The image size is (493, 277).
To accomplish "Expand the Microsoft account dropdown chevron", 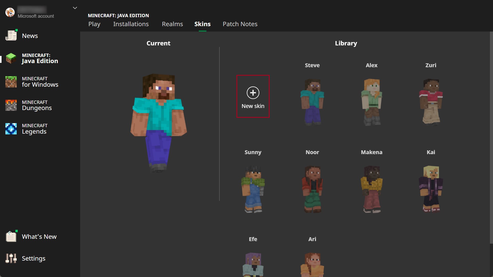I will (75, 8).
